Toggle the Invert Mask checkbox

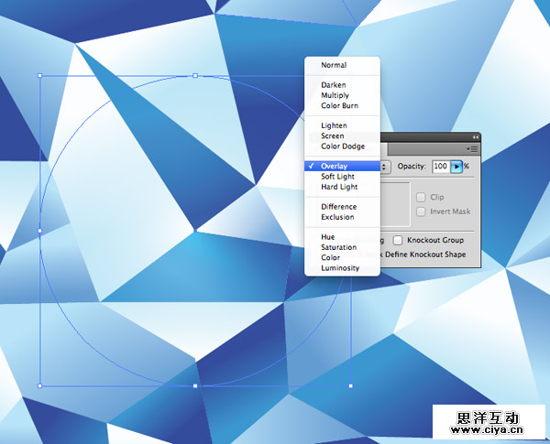click(x=421, y=211)
